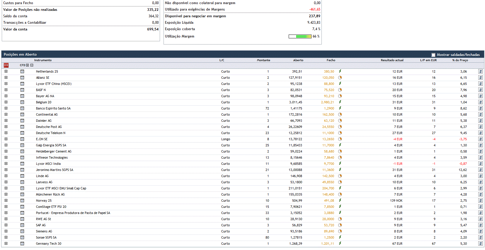Click the red CFD product icon
The image size is (485, 250).
(6, 65)
